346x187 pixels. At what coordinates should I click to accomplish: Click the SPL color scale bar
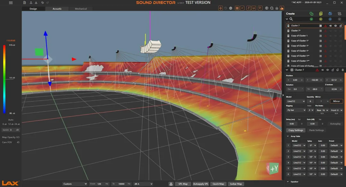[x=4, y=79]
